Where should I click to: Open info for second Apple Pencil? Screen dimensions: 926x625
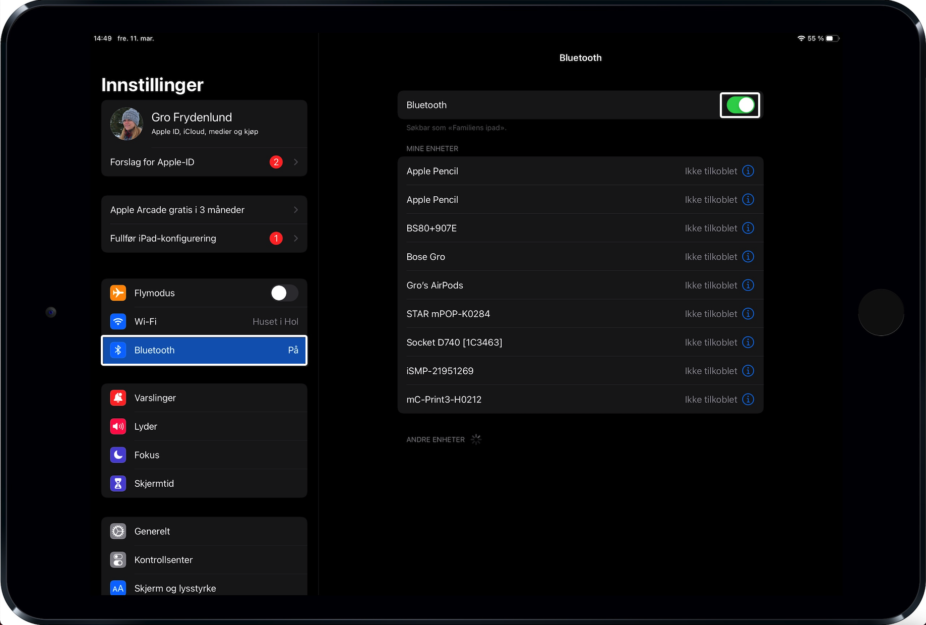[x=748, y=200]
